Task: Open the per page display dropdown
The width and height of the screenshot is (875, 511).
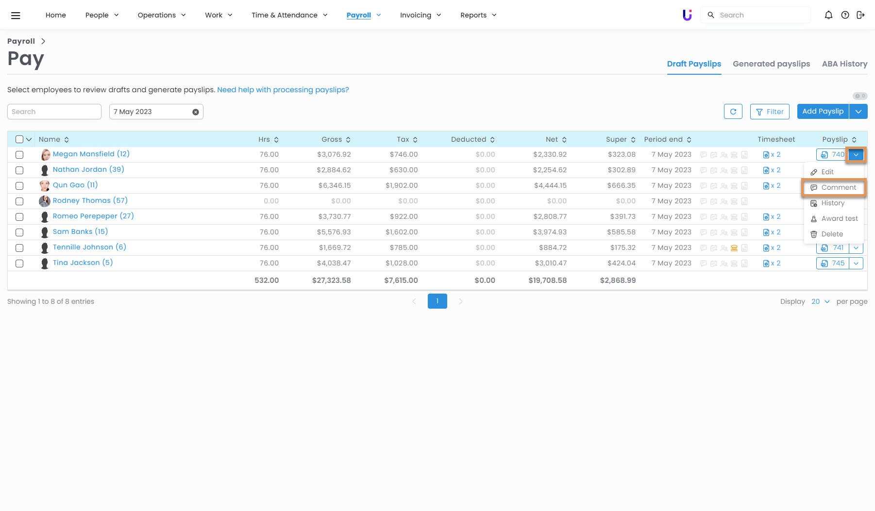Action: tap(820, 302)
